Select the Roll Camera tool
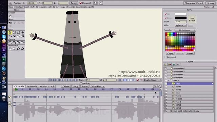 pyautogui.click(x=18, y=42)
